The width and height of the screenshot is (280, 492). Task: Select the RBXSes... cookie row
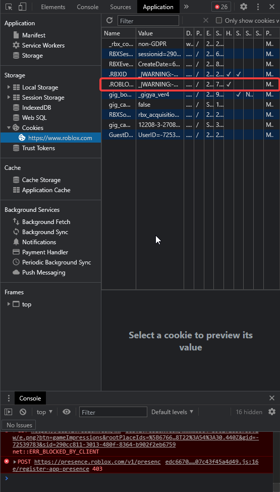[190, 54]
